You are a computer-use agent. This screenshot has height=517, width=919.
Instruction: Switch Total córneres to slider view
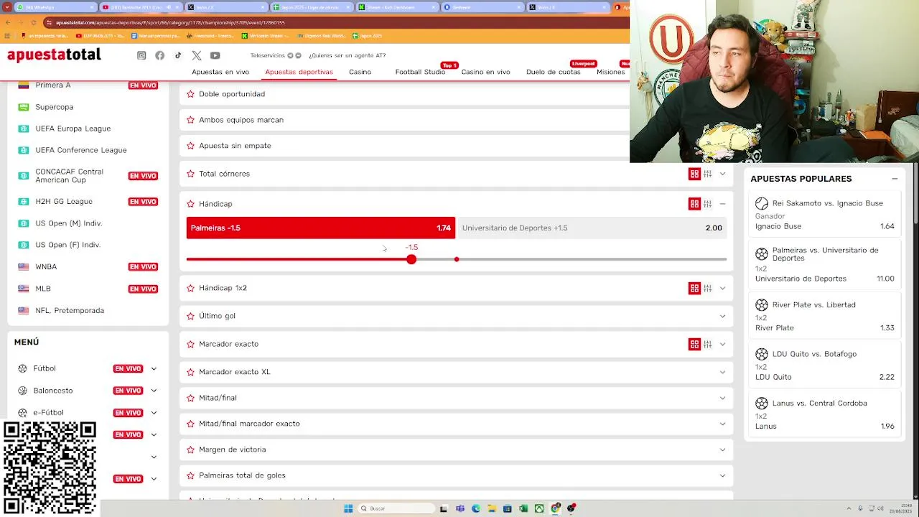708,174
